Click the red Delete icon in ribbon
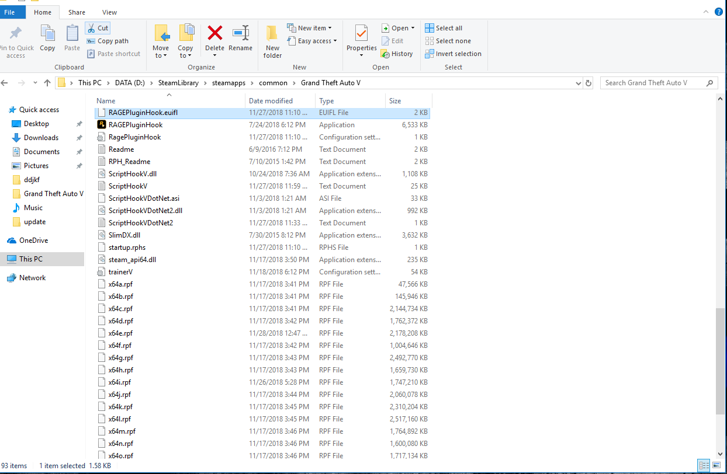727x474 pixels. (x=214, y=34)
